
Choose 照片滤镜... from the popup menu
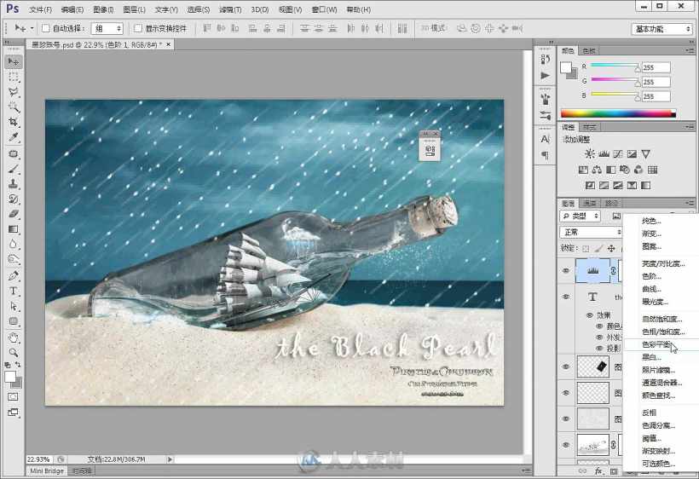coord(658,370)
